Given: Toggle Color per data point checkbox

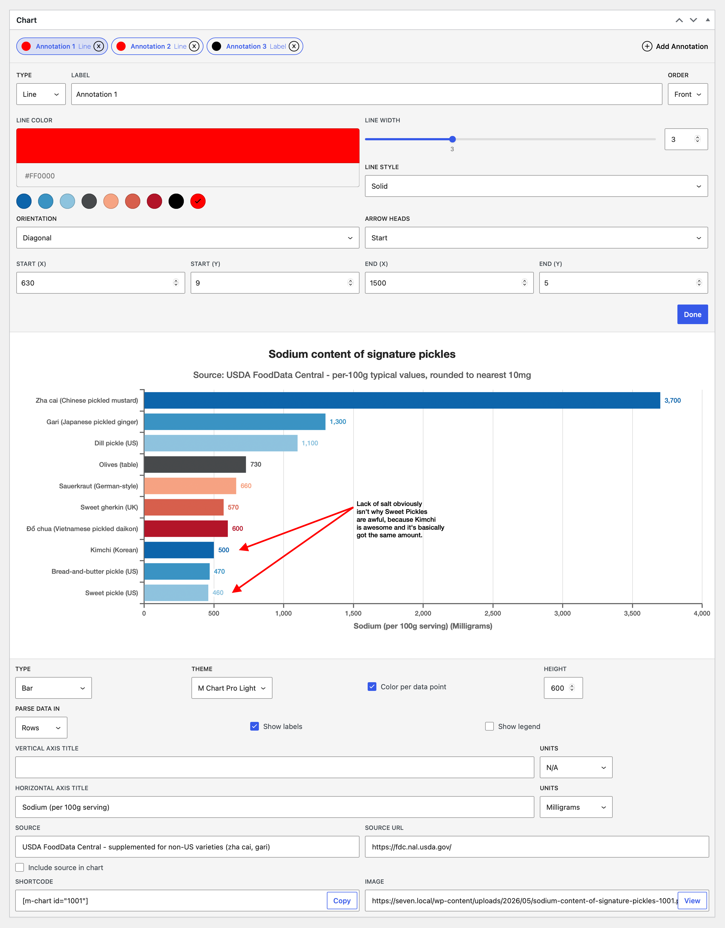Looking at the screenshot, I should pos(372,687).
